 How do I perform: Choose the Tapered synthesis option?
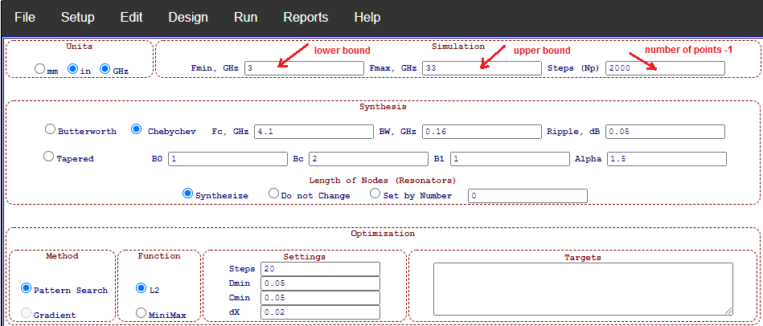tap(49, 157)
